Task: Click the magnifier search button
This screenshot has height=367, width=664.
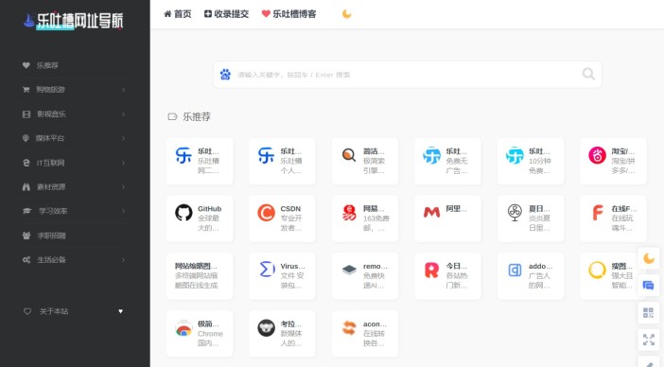Action: (x=588, y=74)
